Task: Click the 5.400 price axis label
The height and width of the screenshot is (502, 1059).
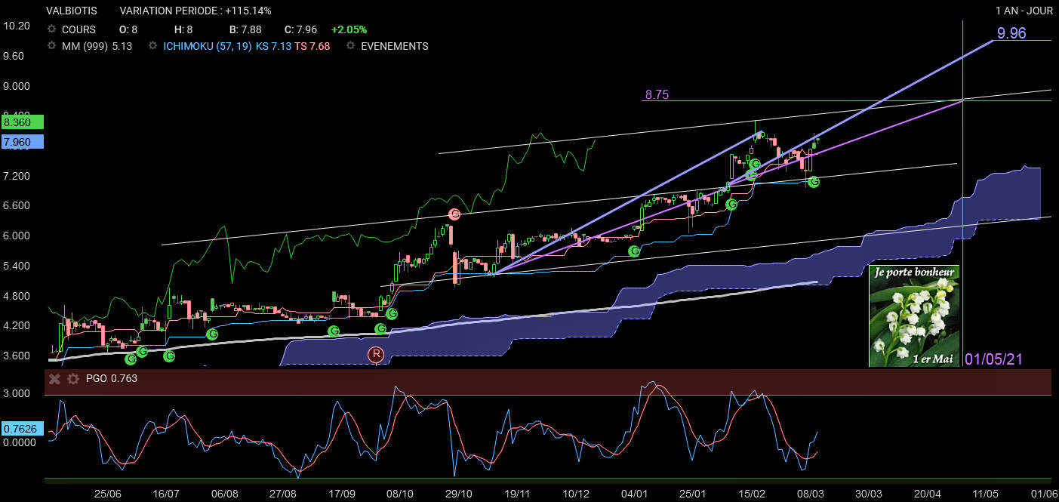Action: click(x=17, y=266)
